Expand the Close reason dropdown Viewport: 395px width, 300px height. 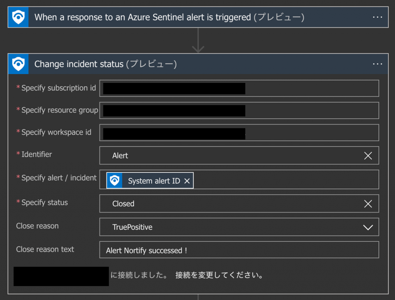368,227
